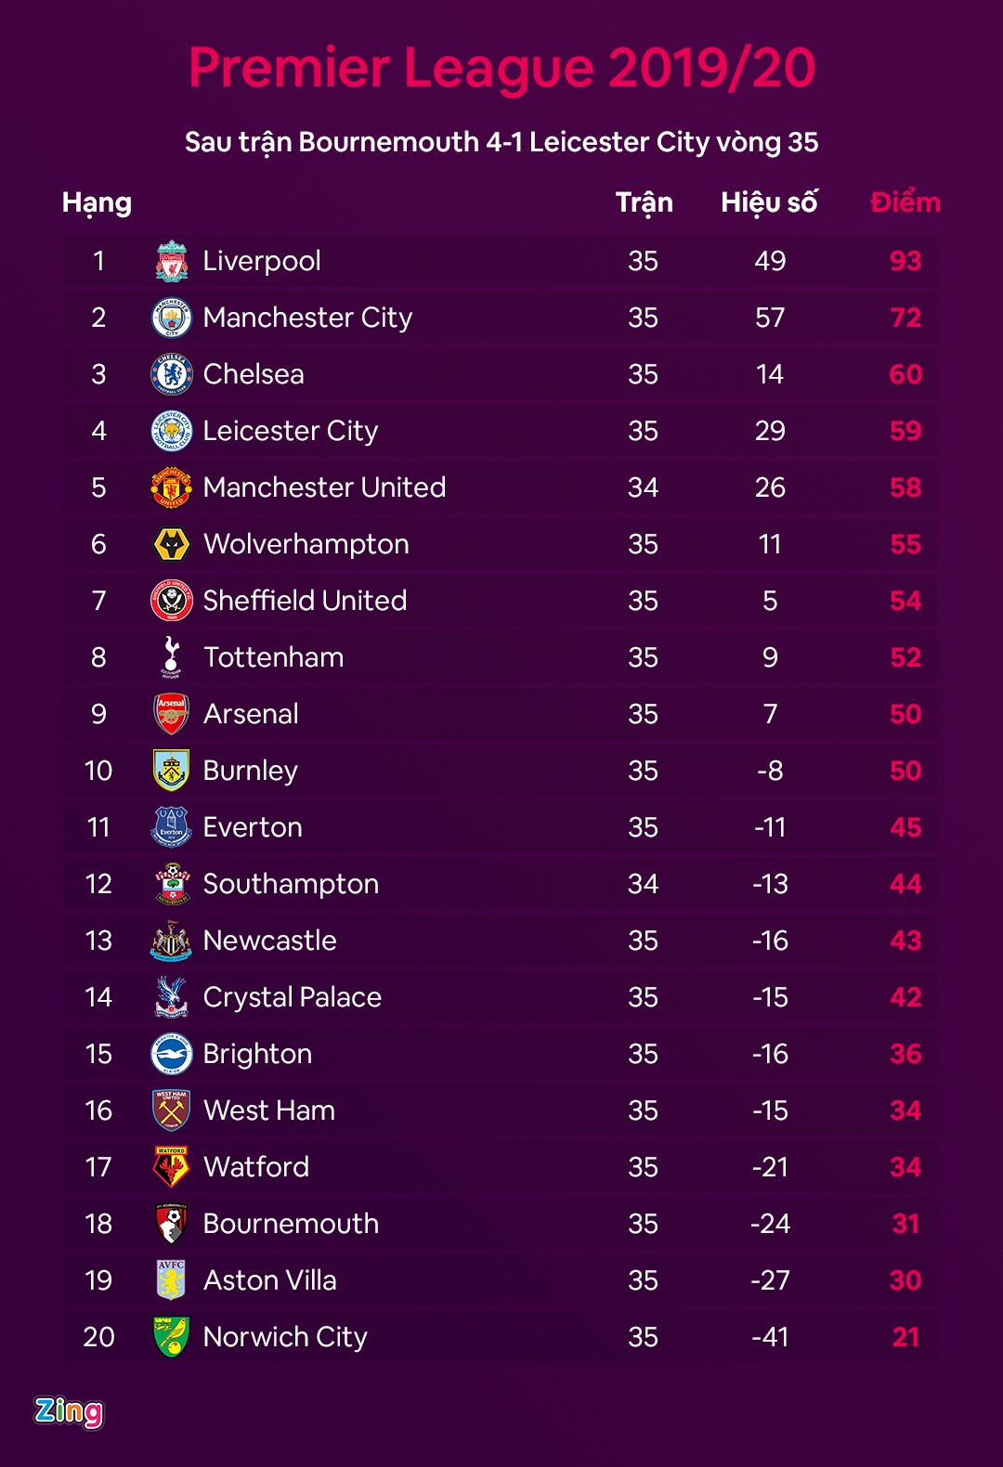Click the Arsenal cannon crest
The image size is (1003, 1467).
[x=172, y=714]
